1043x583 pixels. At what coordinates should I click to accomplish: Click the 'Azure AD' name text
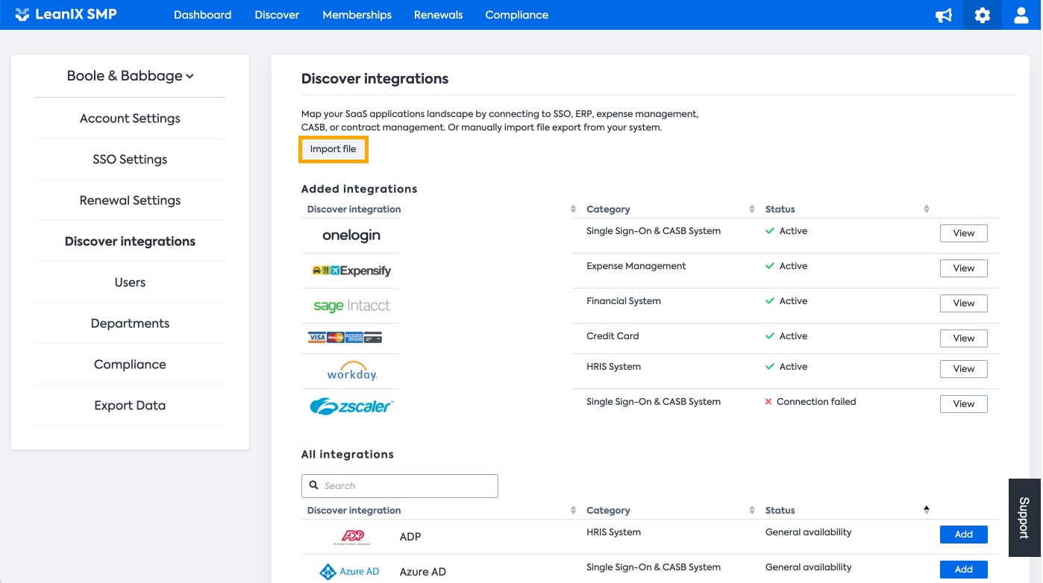[x=422, y=572]
